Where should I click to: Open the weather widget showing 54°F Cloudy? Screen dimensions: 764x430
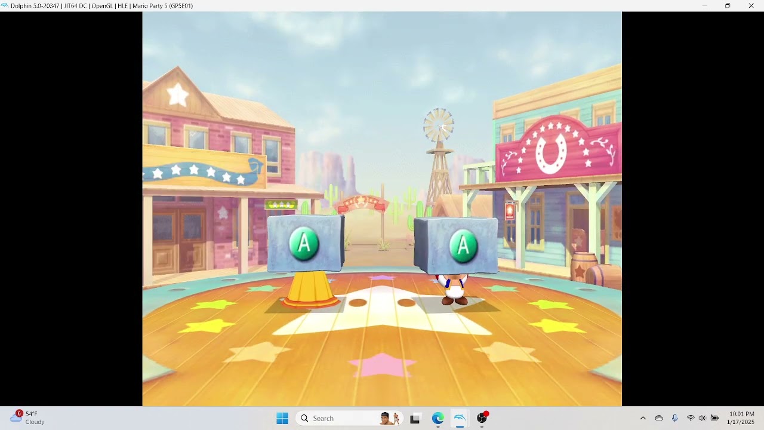coord(27,417)
